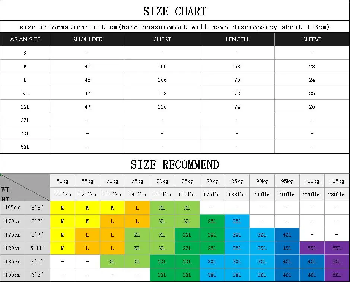The image size is (350, 282).
Task: Click the yellow M cell for 165cm 50kg
Action: point(63,208)
